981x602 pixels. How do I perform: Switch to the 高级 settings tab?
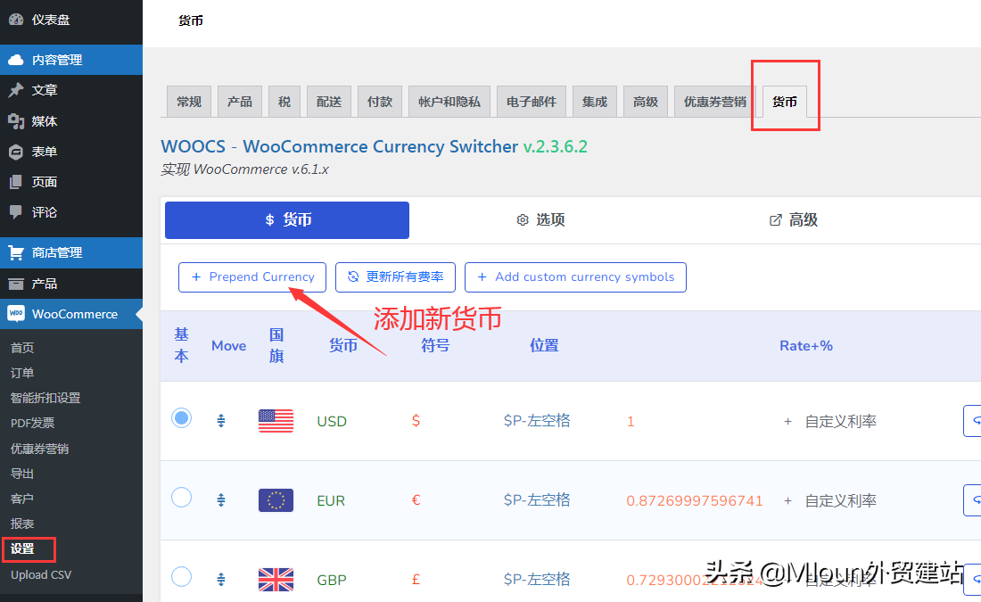click(646, 102)
